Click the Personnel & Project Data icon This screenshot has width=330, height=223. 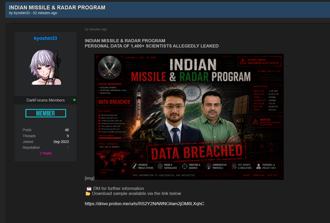258,166
